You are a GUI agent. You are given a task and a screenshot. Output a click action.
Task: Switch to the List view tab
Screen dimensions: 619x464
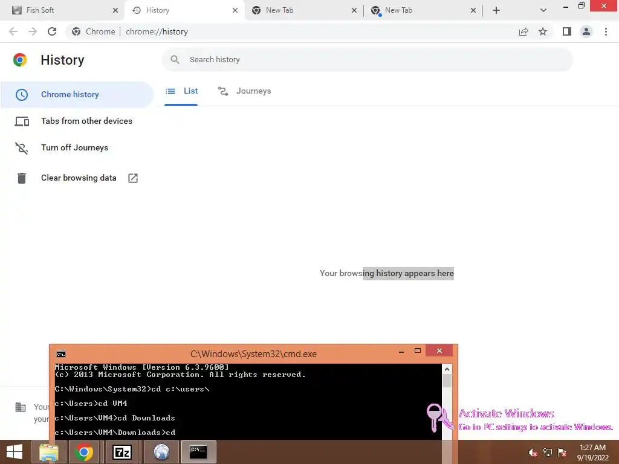point(181,91)
